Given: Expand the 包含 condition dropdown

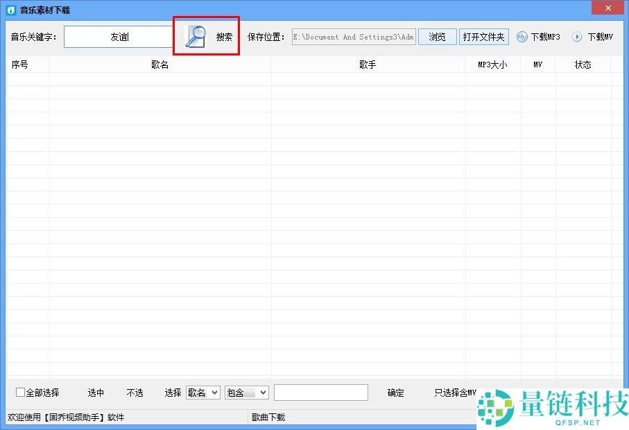Looking at the screenshot, I should click(x=246, y=393).
